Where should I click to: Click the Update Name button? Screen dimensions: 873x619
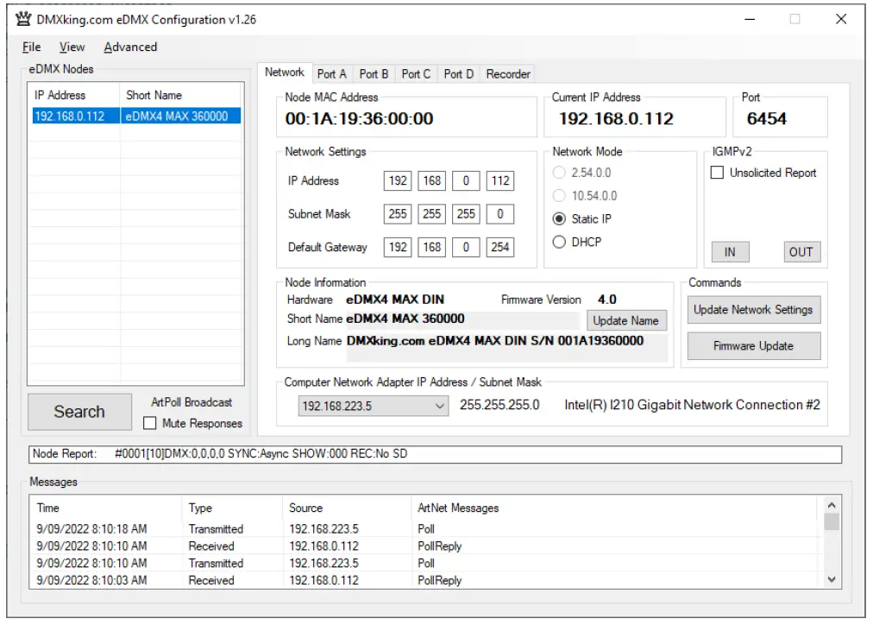coord(627,320)
